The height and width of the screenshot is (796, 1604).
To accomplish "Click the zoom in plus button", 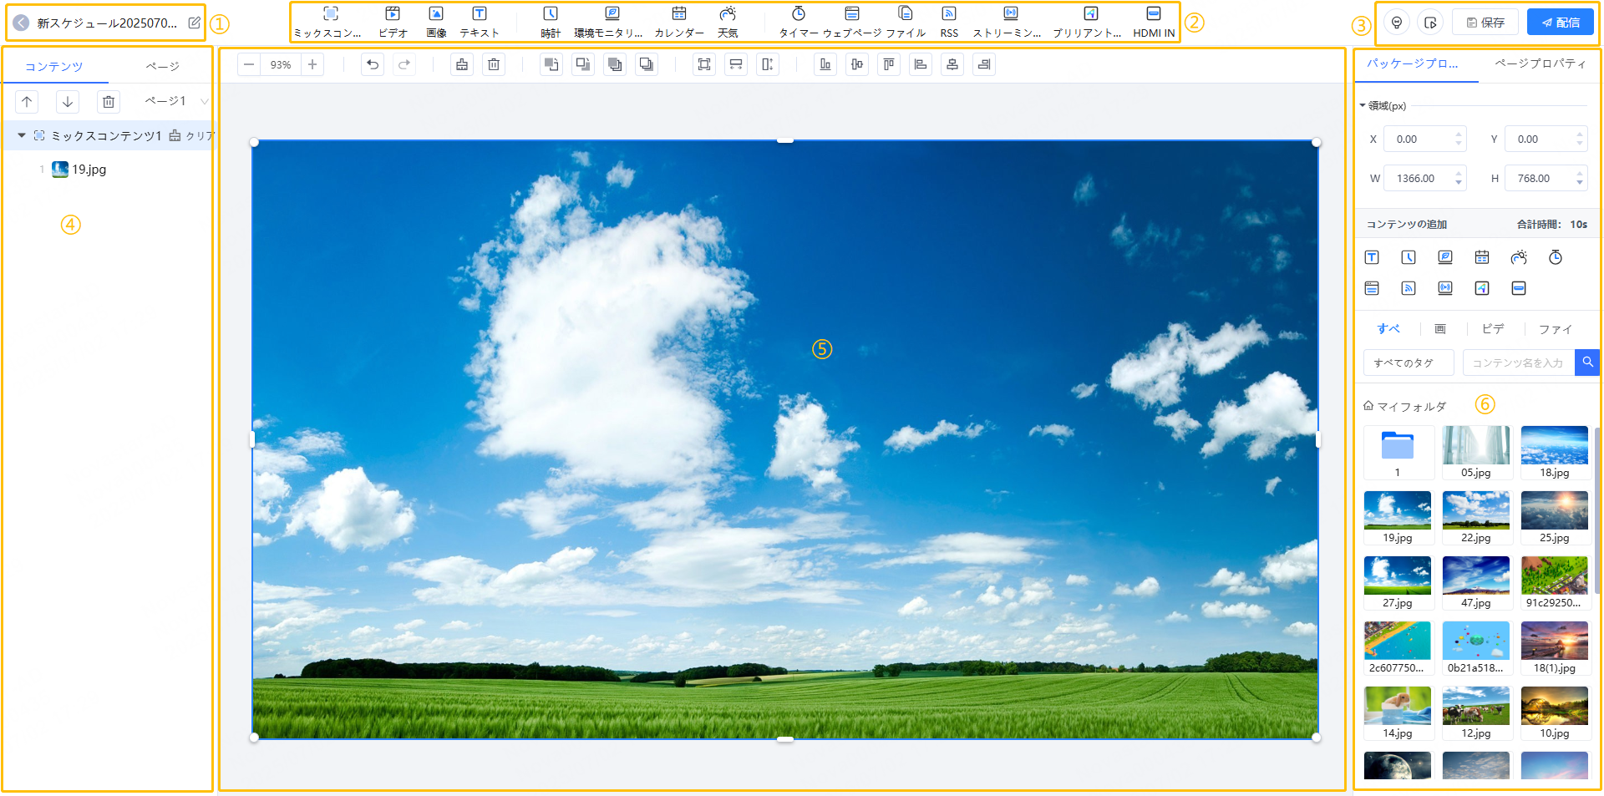I will pos(312,64).
